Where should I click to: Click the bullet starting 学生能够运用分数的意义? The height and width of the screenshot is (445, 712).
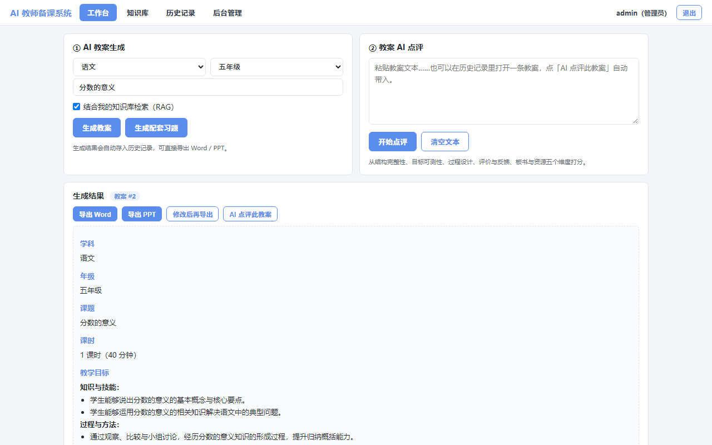186,412
